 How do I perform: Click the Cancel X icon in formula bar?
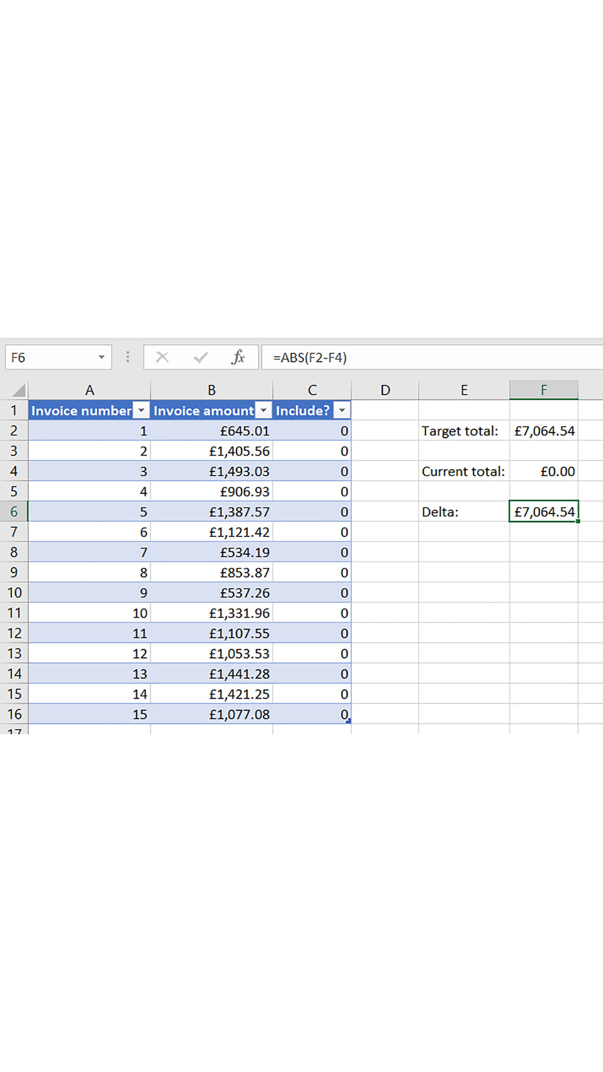pyautogui.click(x=162, y=357)
